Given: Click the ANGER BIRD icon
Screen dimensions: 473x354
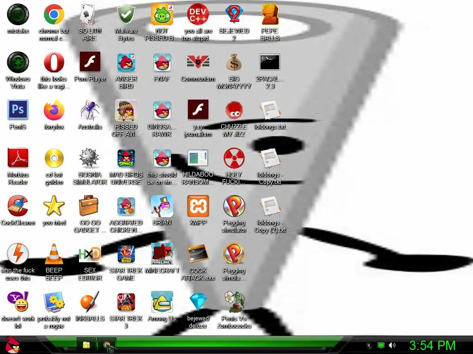Looking at the screenshot, I should 126,62.
